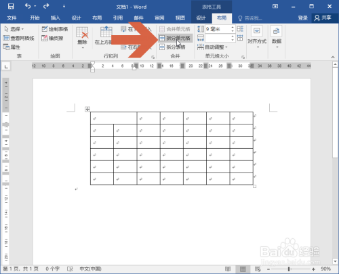Increase the row height with the up stepper
339x274 pixels.
[233, 27]
